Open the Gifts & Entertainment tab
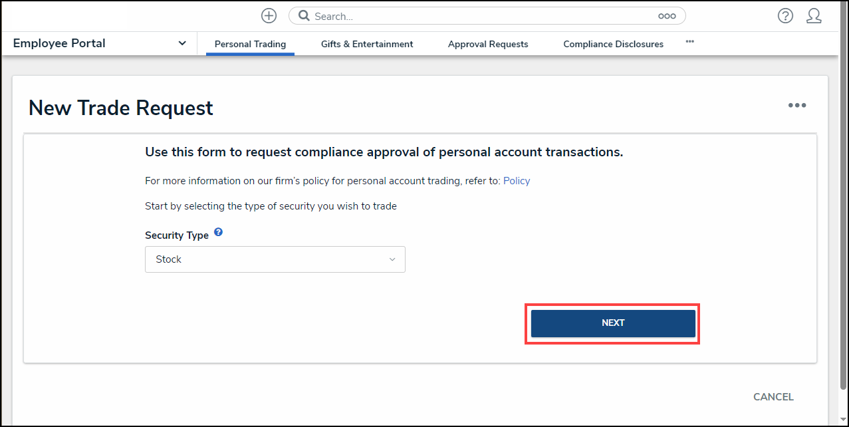 point(367,45)
